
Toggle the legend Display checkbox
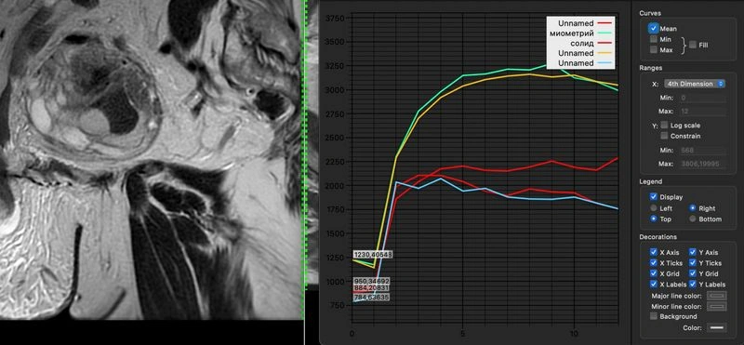pyautogui.click(x=654, y=196)
